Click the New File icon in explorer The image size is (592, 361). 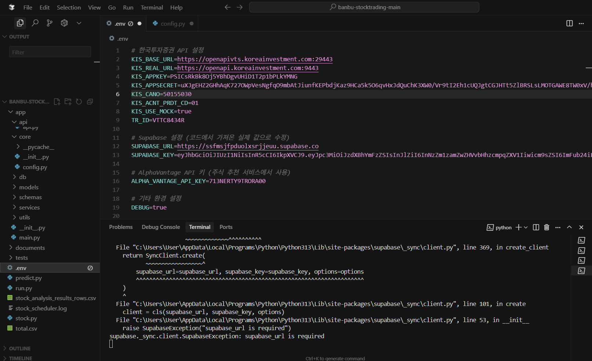pyautogui.click(x=57, y=102)
